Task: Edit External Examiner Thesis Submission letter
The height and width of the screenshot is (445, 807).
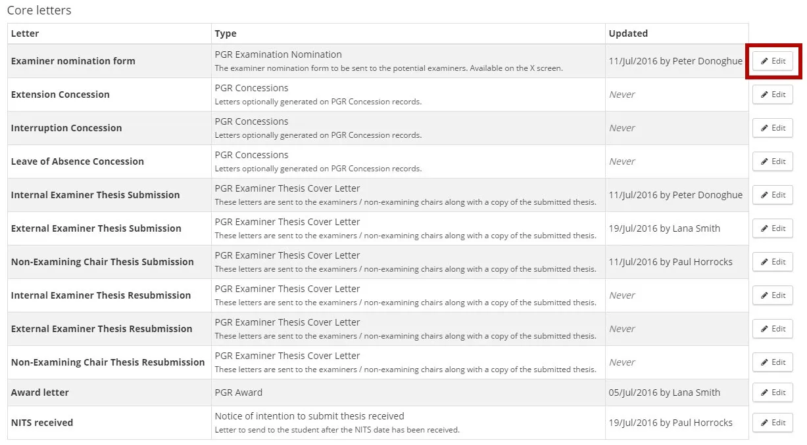Action: click(772, 228)
